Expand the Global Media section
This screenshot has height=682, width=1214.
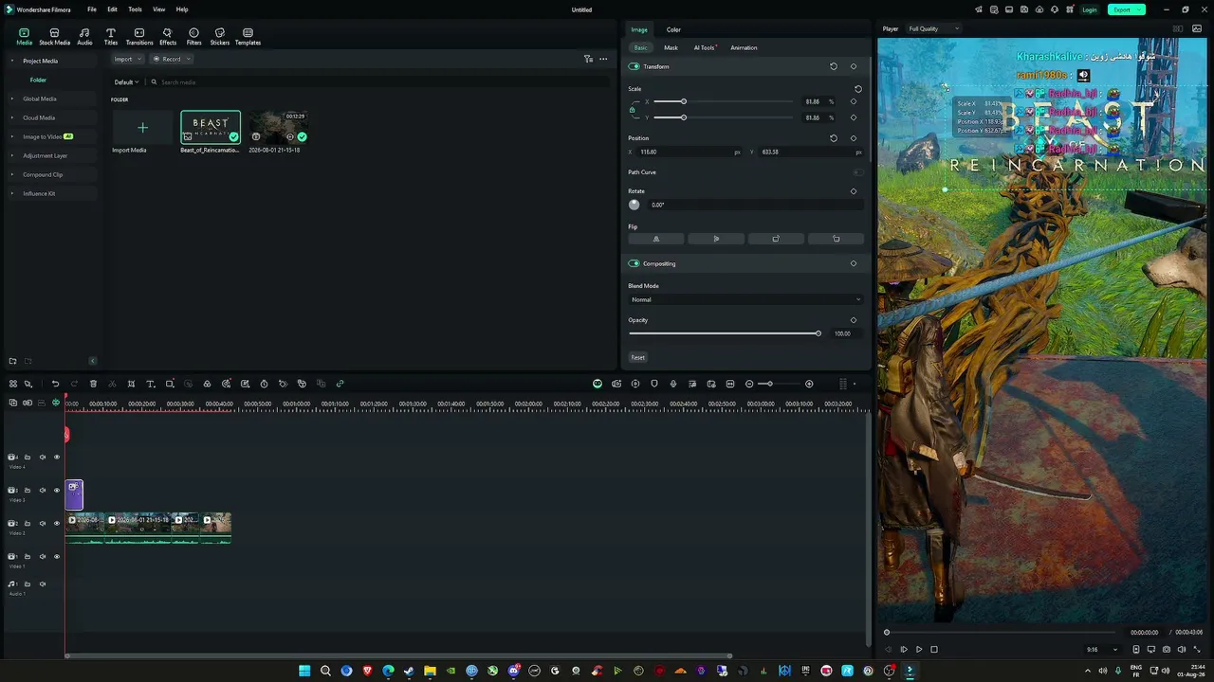click(12, 99)
